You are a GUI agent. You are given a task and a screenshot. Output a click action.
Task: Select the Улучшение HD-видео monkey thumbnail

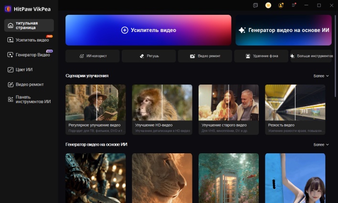[x=162, y=102]
